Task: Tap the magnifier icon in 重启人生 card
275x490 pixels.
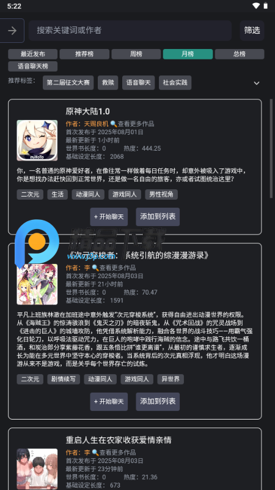Action: [95, 453]
